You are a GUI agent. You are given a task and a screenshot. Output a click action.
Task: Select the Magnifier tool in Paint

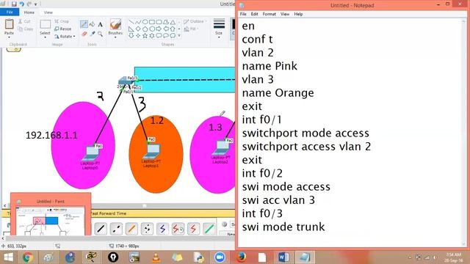pos(100,34)
